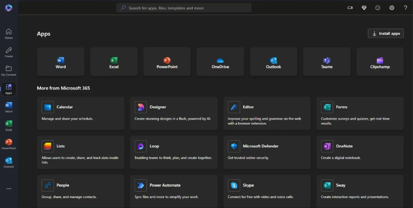The image size is (413, 208).
Task: Click the Power Automate card title
Action: [x=165, y=185]
